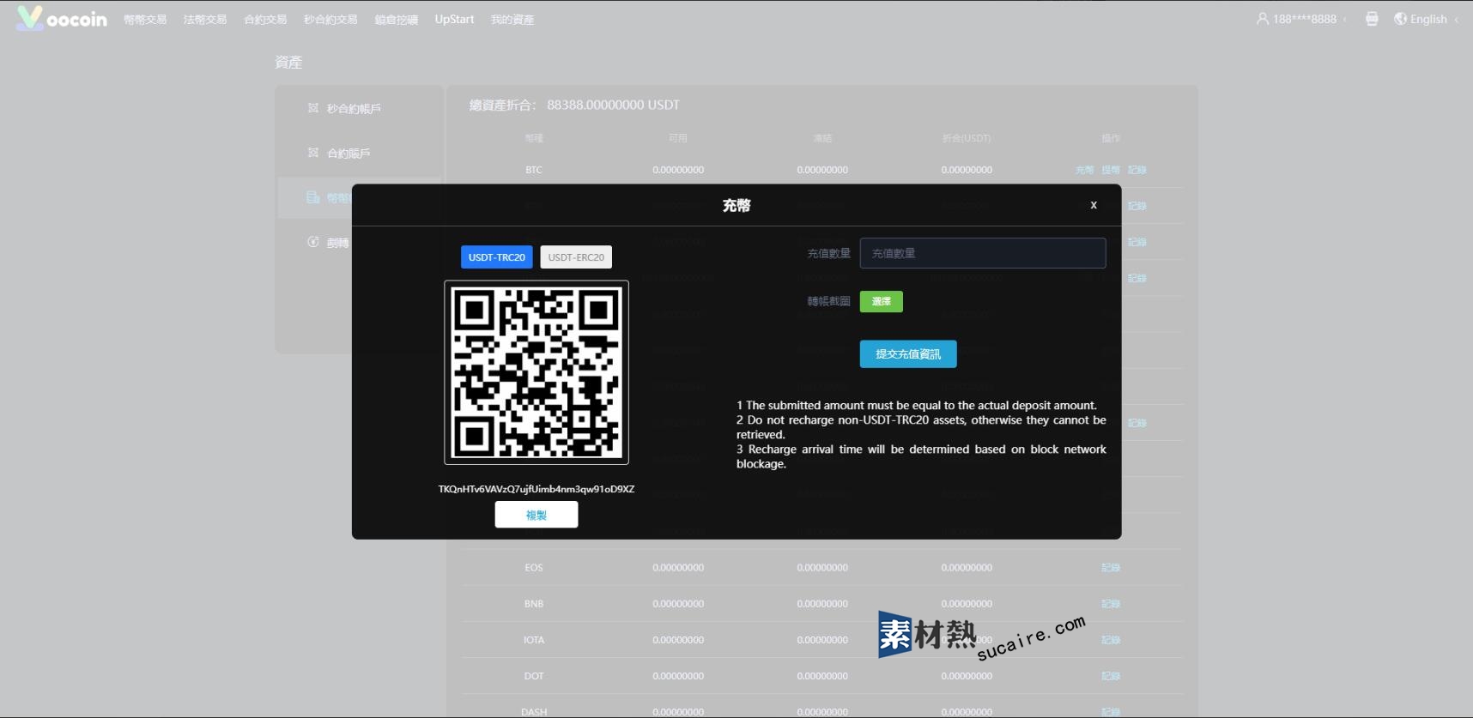Open the 法幣交易 menu

click(205, 20)
